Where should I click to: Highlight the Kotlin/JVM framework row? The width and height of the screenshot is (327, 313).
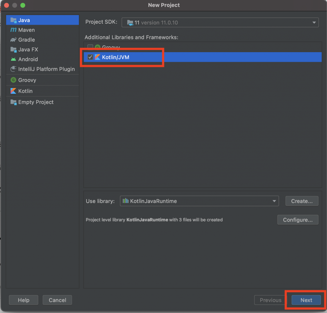203,57
